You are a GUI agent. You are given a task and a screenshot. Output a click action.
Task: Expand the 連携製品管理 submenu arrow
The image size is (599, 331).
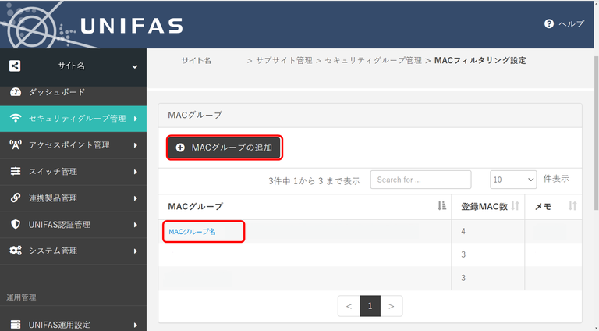tap(136, 198)
